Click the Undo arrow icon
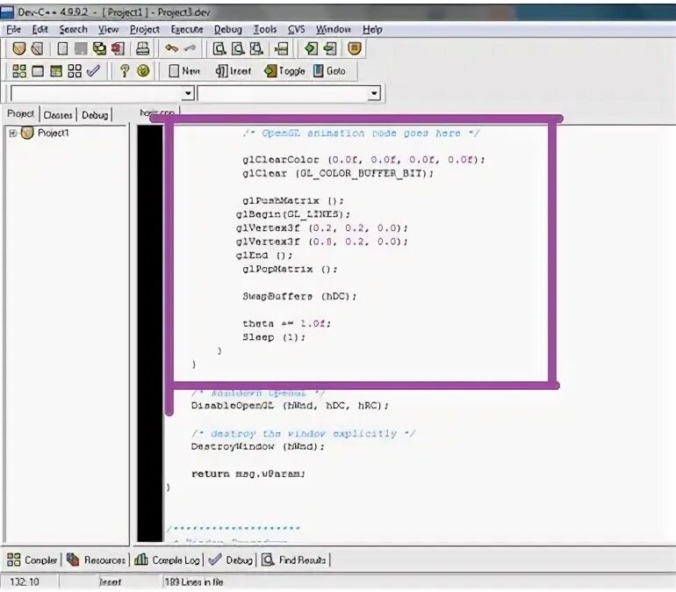Image resolution: width=676 pixels, height=592 pixels. tap(171, 48)
